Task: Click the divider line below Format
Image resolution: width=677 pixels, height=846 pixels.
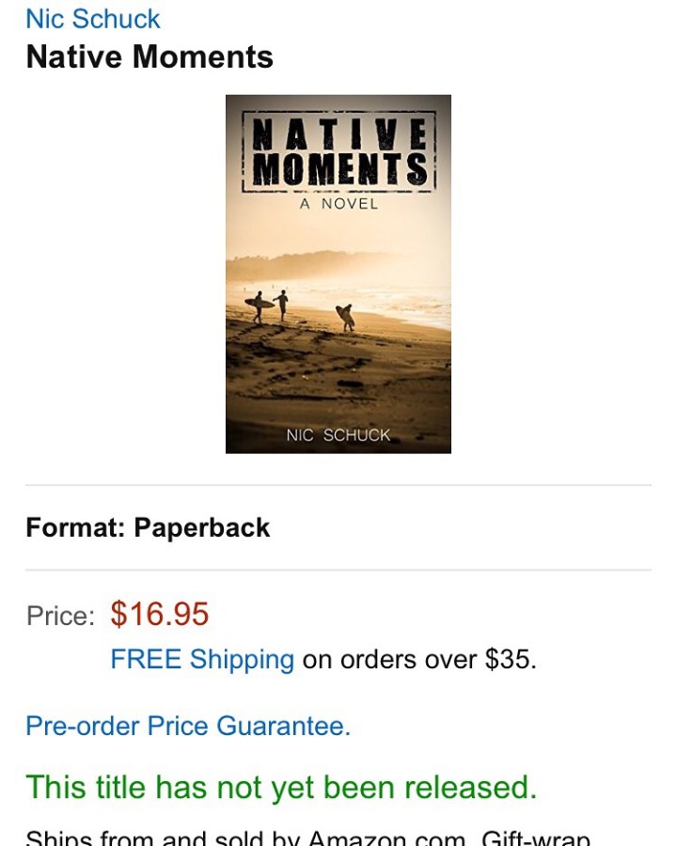Action: click(338, 570)
